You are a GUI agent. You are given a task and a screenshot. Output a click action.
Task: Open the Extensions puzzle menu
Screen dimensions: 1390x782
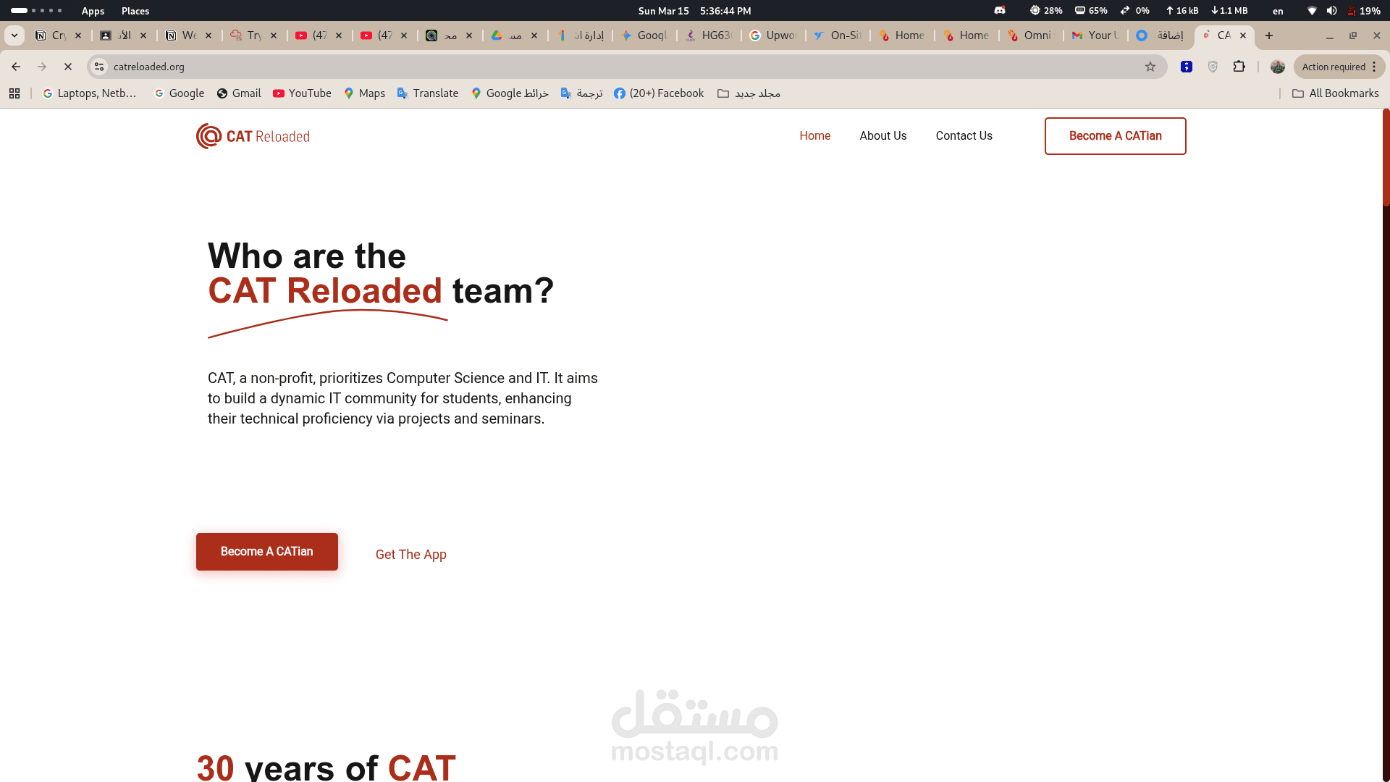[x=1239, y=67]
